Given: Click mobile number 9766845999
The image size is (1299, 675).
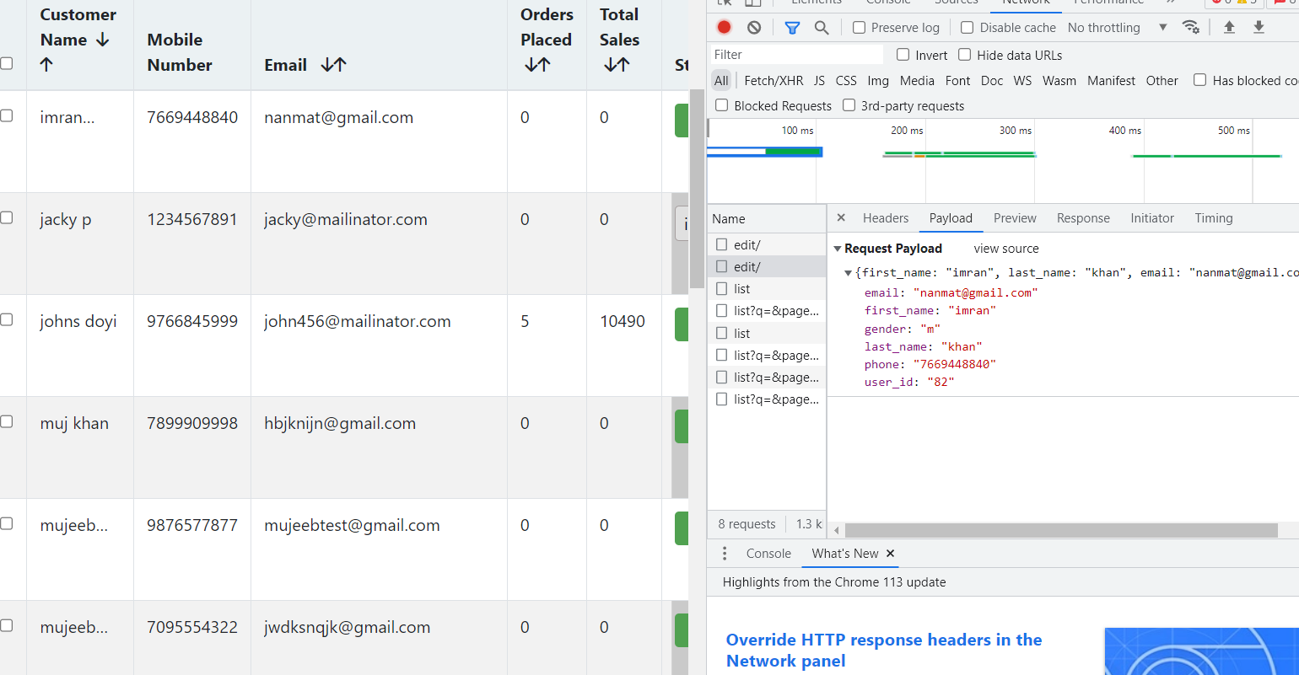Looking at the screenshot, I should click(192, 322).
